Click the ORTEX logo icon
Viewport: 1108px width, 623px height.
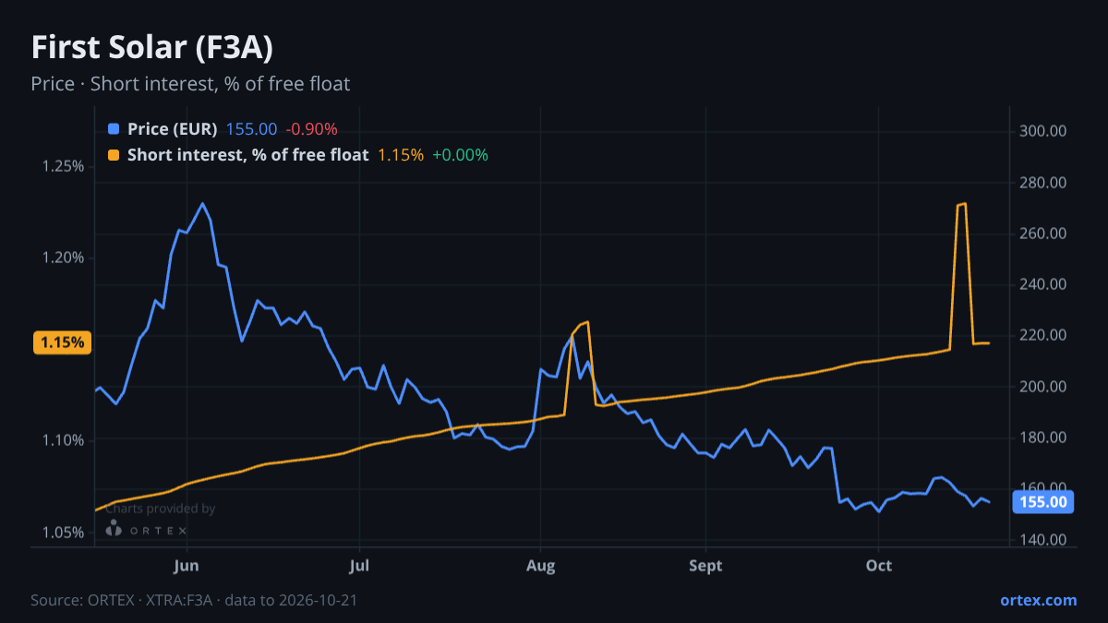pyautogui.click(x=114, y=529)
